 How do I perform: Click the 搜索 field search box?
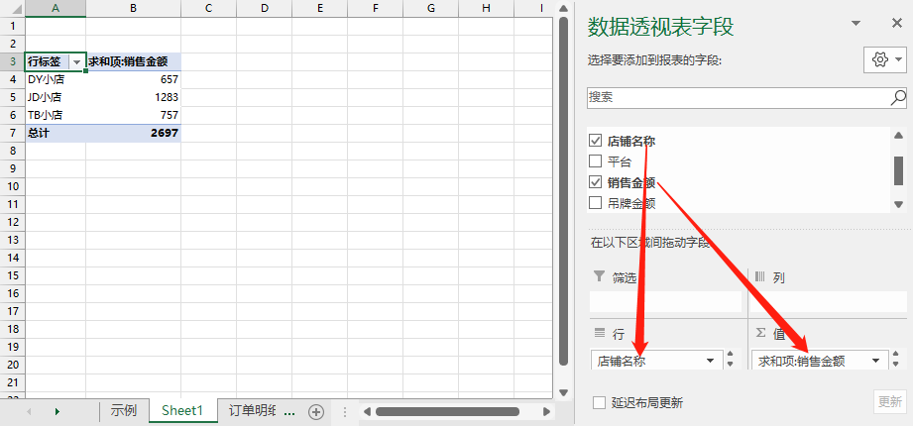(739, 97)
